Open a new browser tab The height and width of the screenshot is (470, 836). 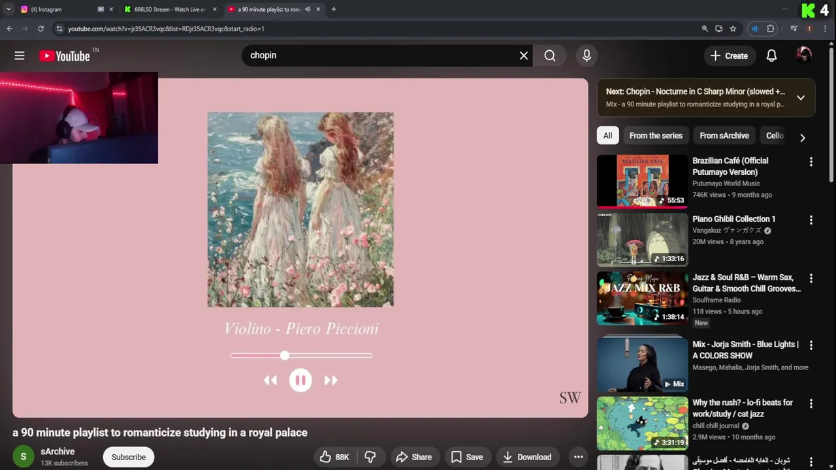[x=334, y=10]
